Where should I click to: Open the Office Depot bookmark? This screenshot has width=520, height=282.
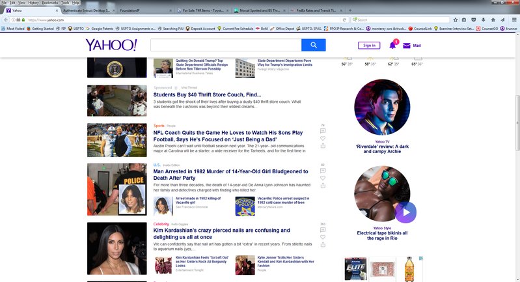tap(282, 29)
